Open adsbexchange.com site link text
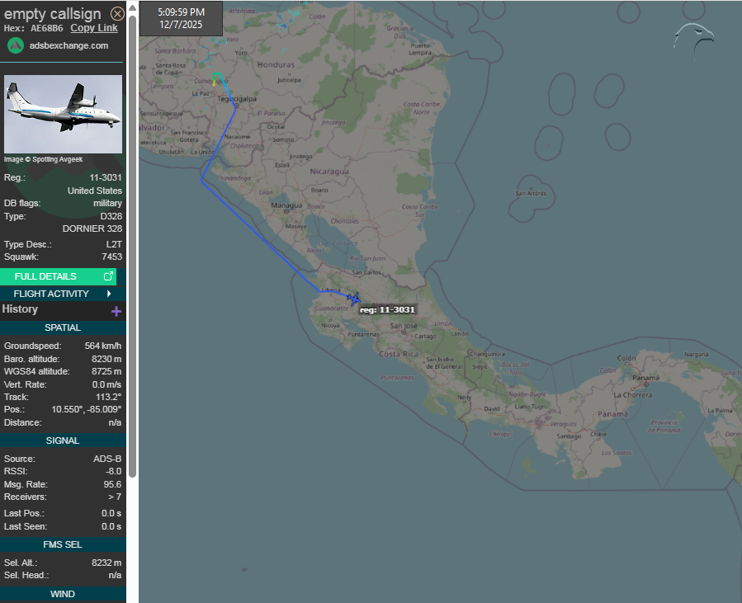 point(69,45)
